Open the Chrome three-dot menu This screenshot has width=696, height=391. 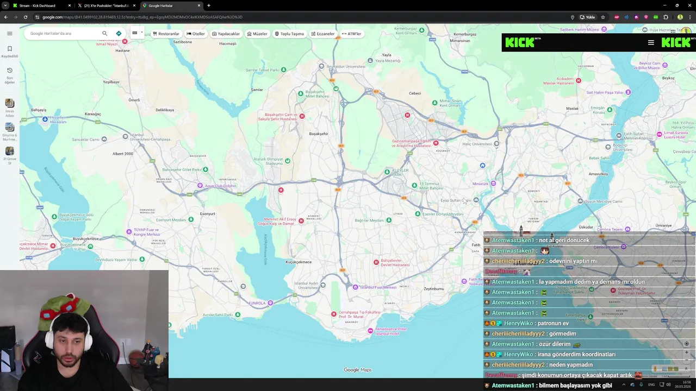coord(690,17)
